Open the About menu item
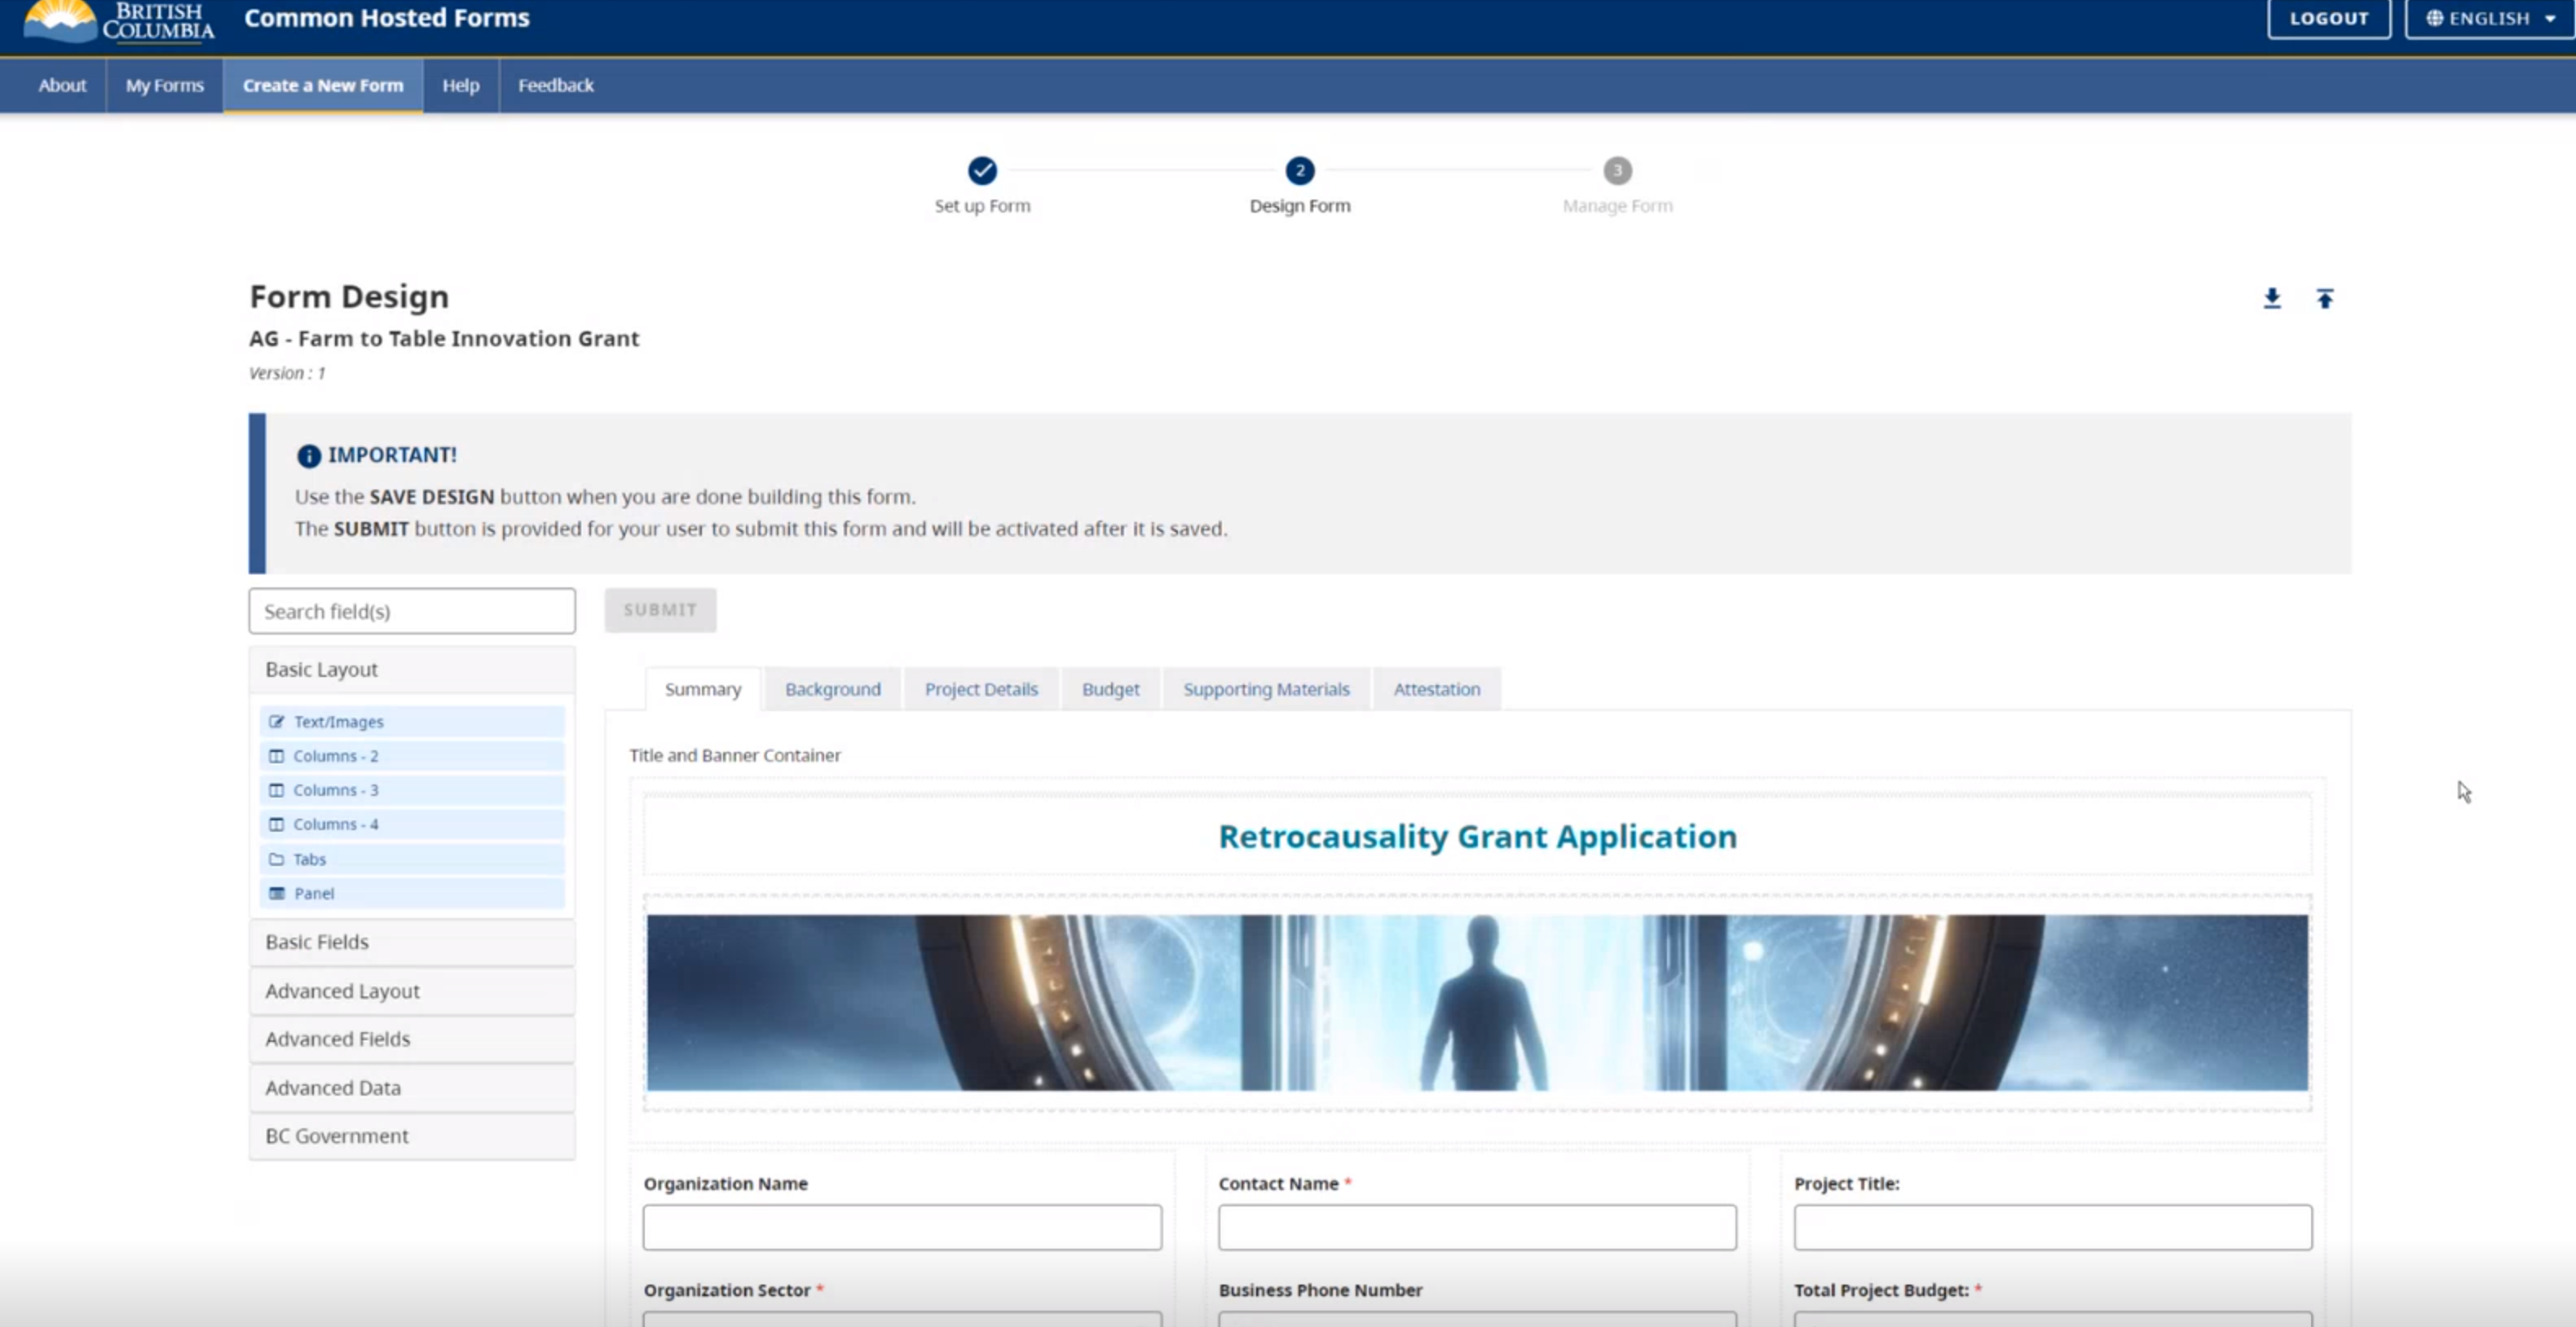This screenshot has width=2576, height=1327. [x=62, y=85]
